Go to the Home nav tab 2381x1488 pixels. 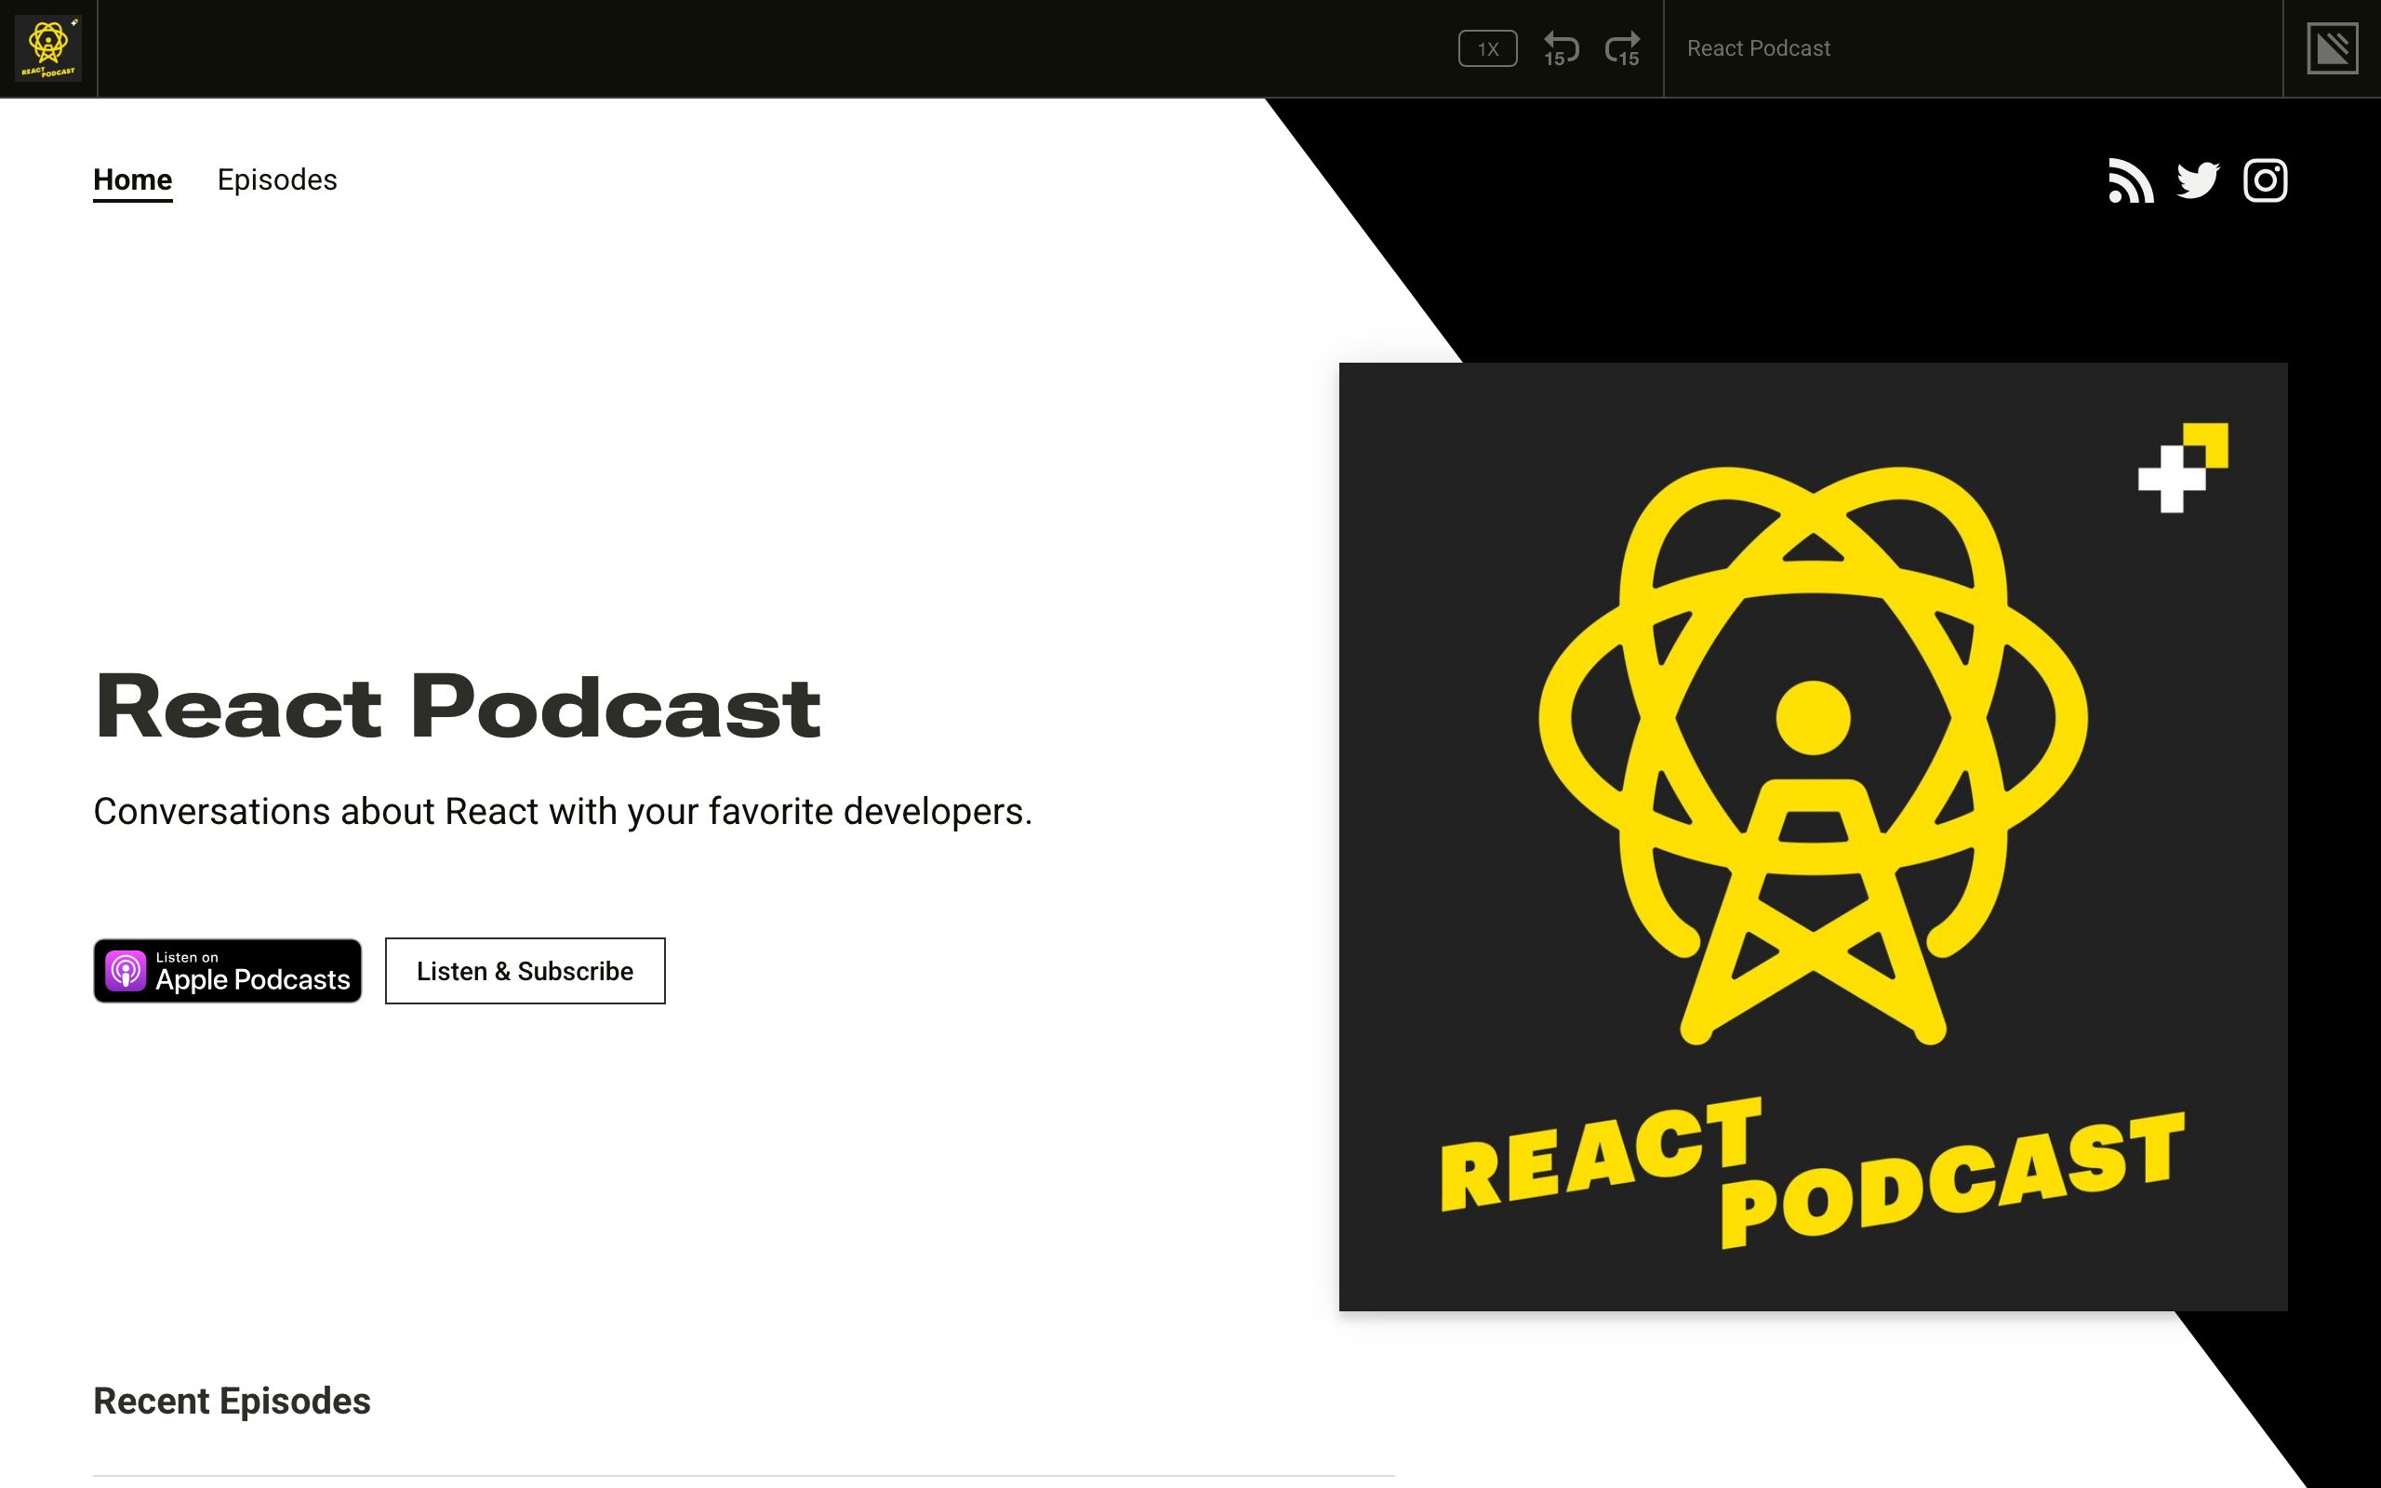pos(133,181)
